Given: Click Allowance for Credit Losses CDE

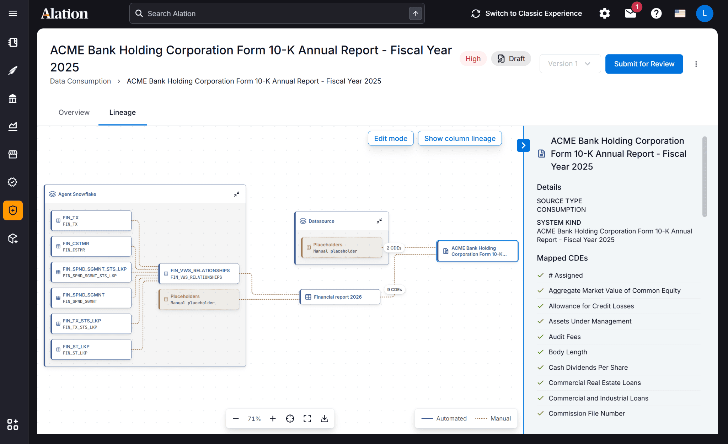Looking at the screenshot, I should tap(591, 306).
